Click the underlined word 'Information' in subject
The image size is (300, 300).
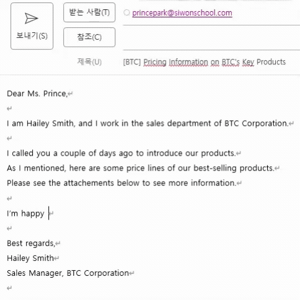pos(188,62)
